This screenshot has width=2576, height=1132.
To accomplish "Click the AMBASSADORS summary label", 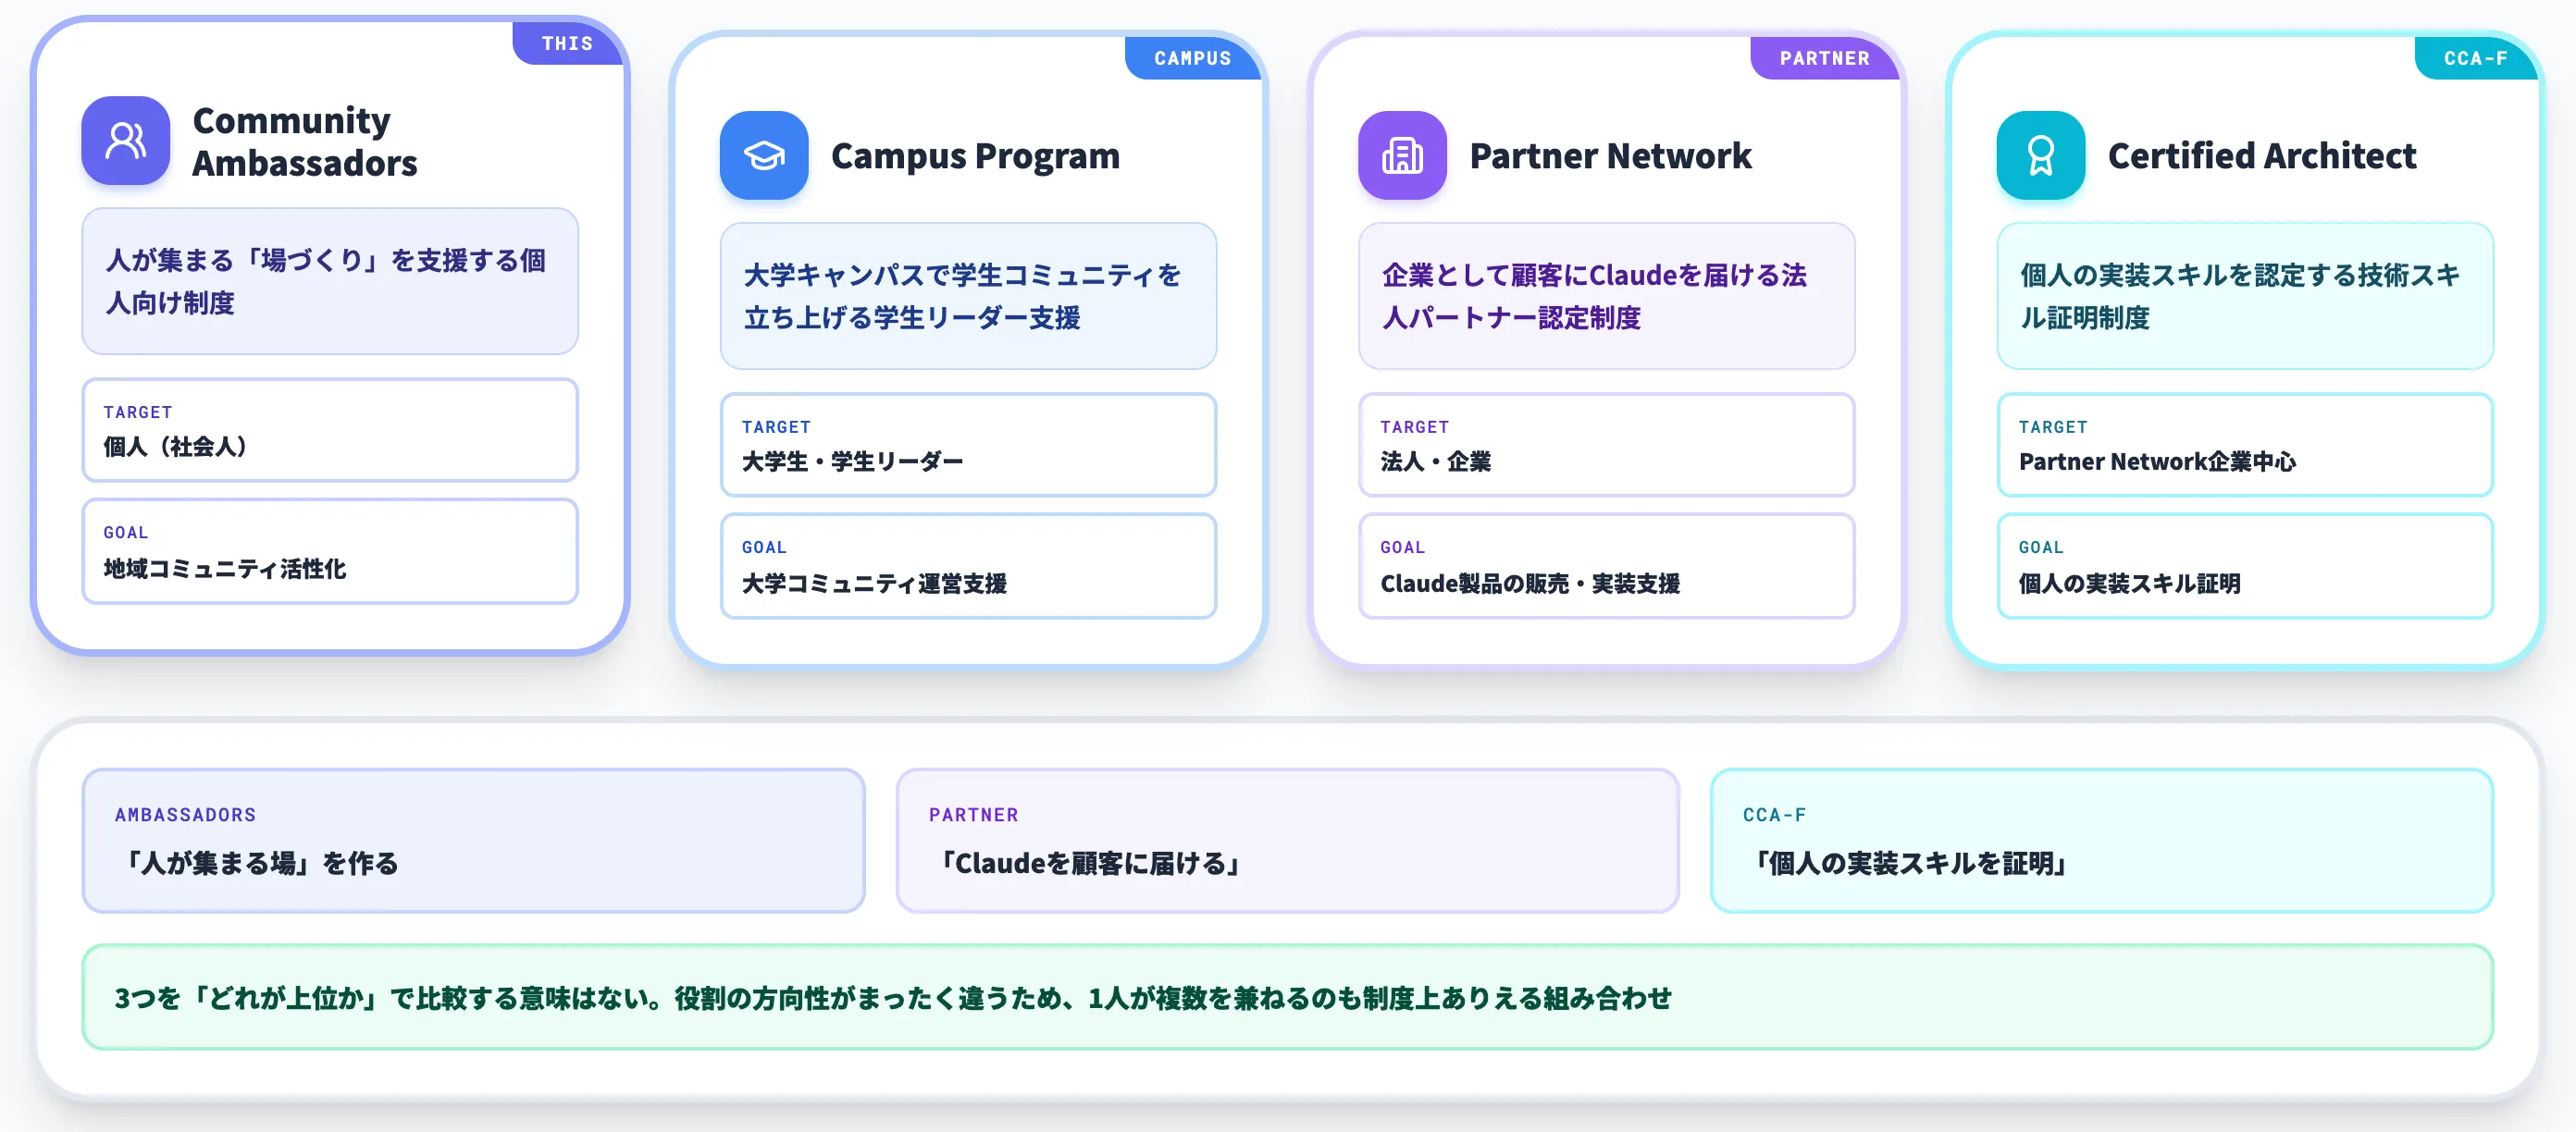I will pos(185,814).
